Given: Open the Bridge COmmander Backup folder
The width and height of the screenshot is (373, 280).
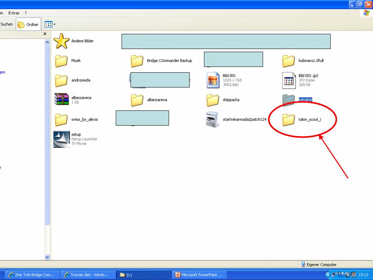Looking at the screenshot, I should (x=137, y=61).
